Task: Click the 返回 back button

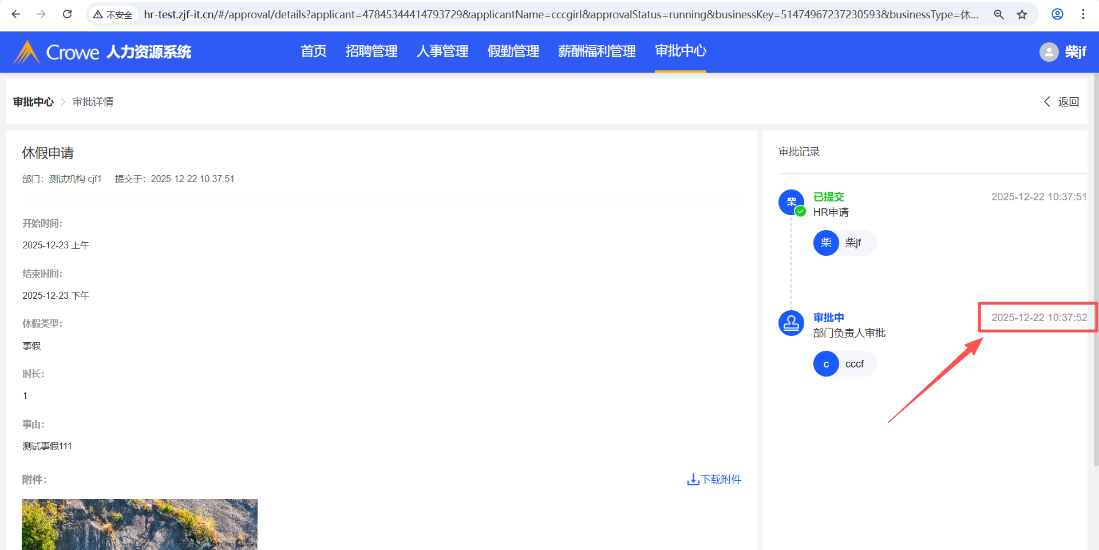Action: (1062, 102)
